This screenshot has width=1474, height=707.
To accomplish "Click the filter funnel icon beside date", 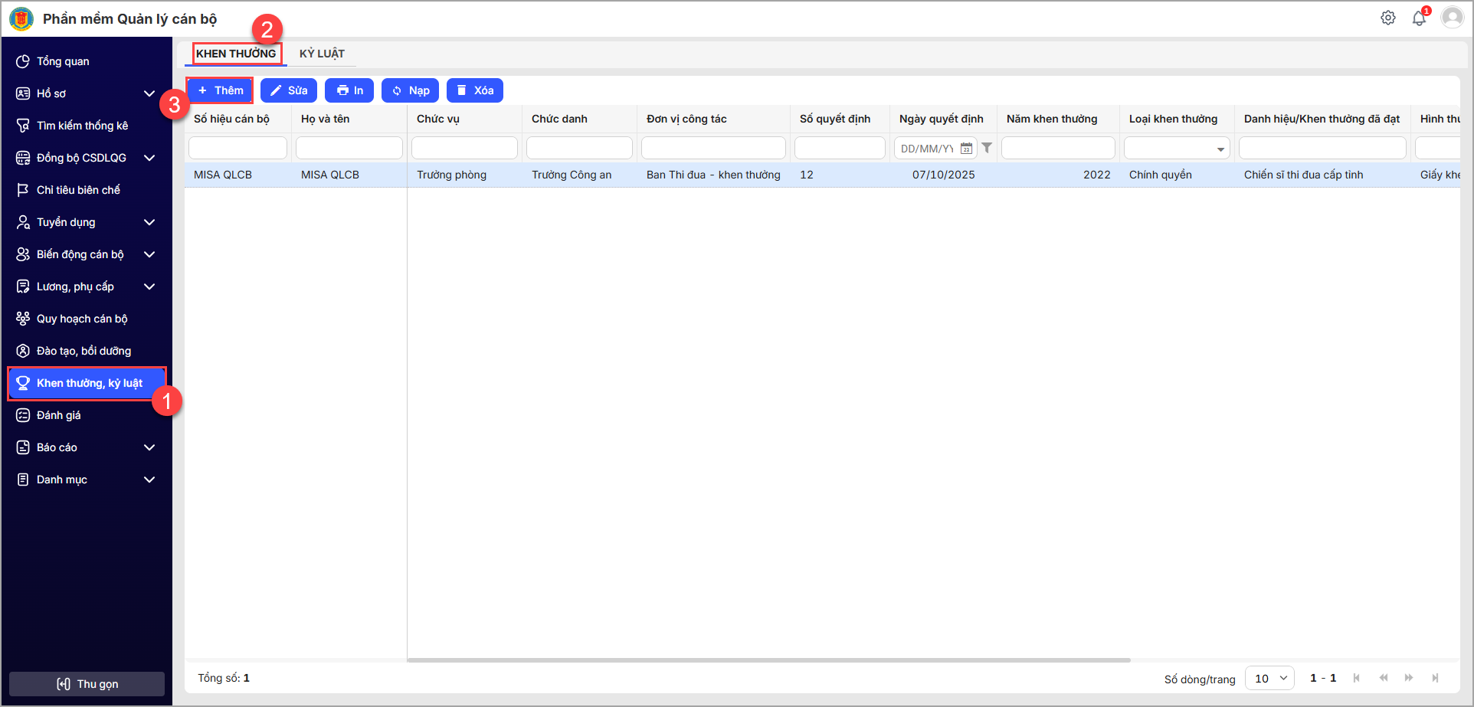I will [x=987, y=148].
